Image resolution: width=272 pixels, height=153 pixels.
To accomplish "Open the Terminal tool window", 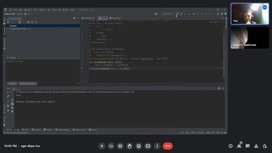I will 48,130.
